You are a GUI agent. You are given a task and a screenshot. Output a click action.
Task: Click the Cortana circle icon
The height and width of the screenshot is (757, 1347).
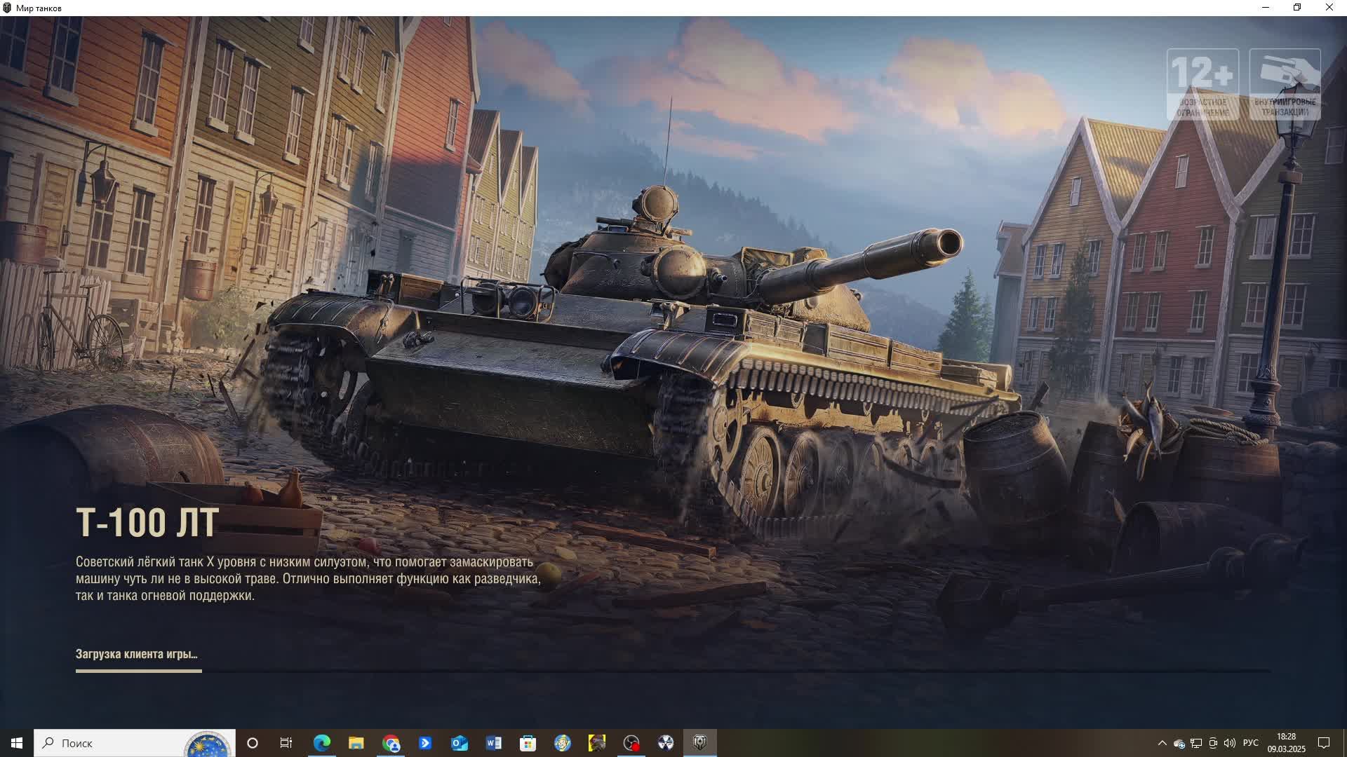click(253, 743)
